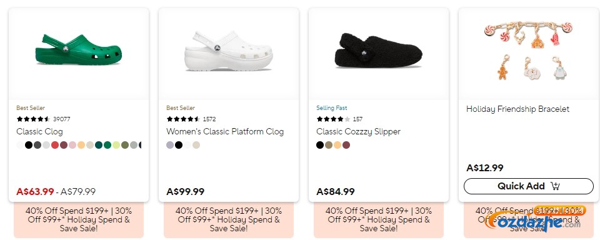Open the Holiday Friendship Bracelet charm image
600x240 pixels.
pos(528,51)
